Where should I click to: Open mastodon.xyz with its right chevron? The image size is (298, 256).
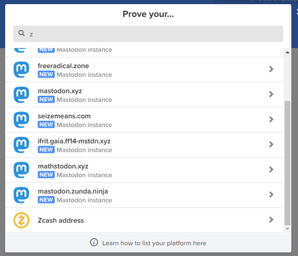[x=271, y=94]
